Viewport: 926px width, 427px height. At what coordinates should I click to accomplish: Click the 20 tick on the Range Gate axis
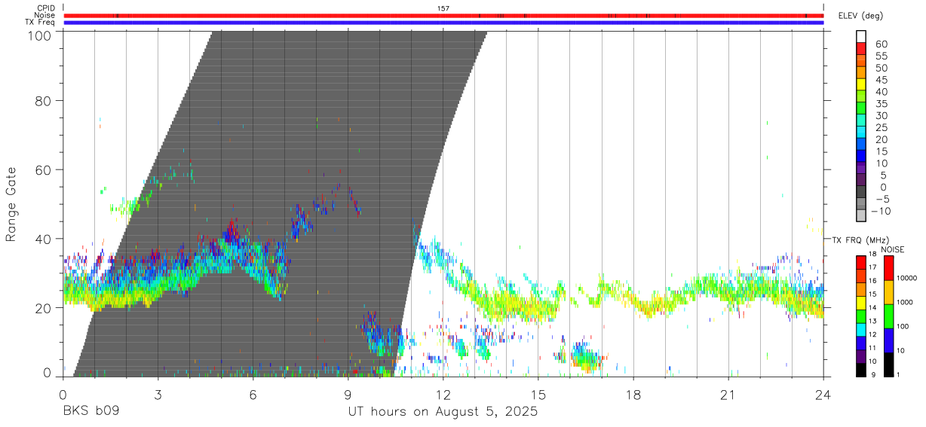pos(44,307)
